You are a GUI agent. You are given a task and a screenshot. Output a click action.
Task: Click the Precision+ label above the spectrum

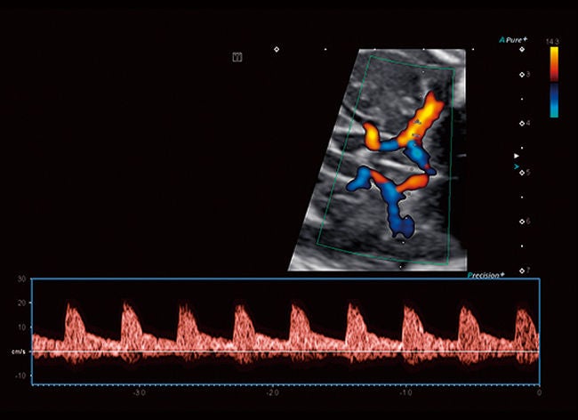486,275
